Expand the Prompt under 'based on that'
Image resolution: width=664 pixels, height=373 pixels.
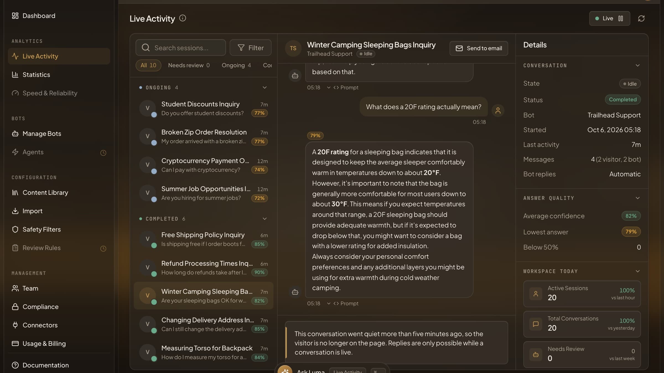point(343,88)
